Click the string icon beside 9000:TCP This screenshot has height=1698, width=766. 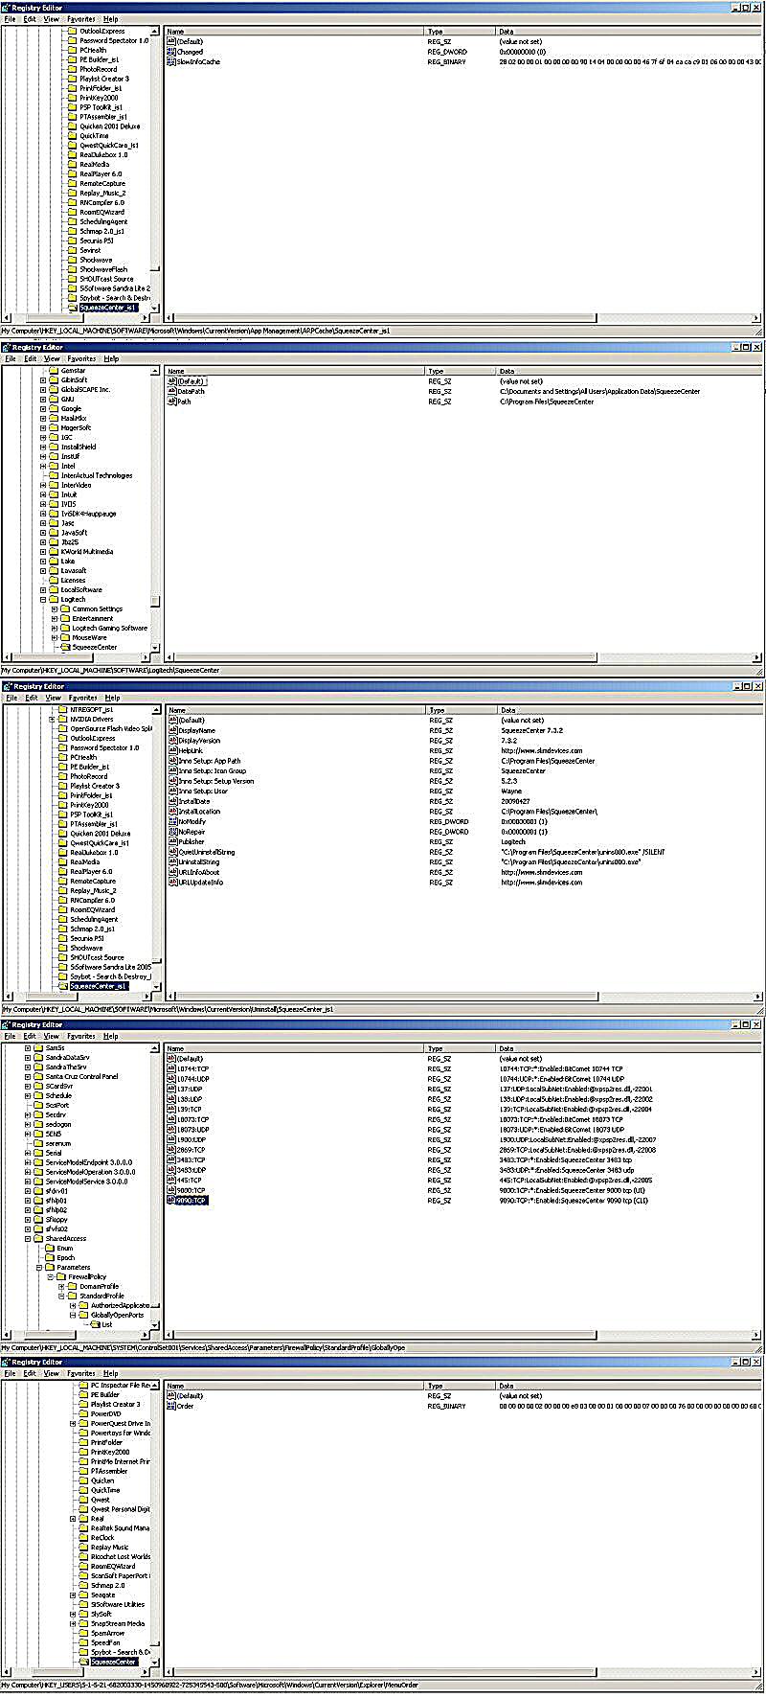pos(172,1190)
